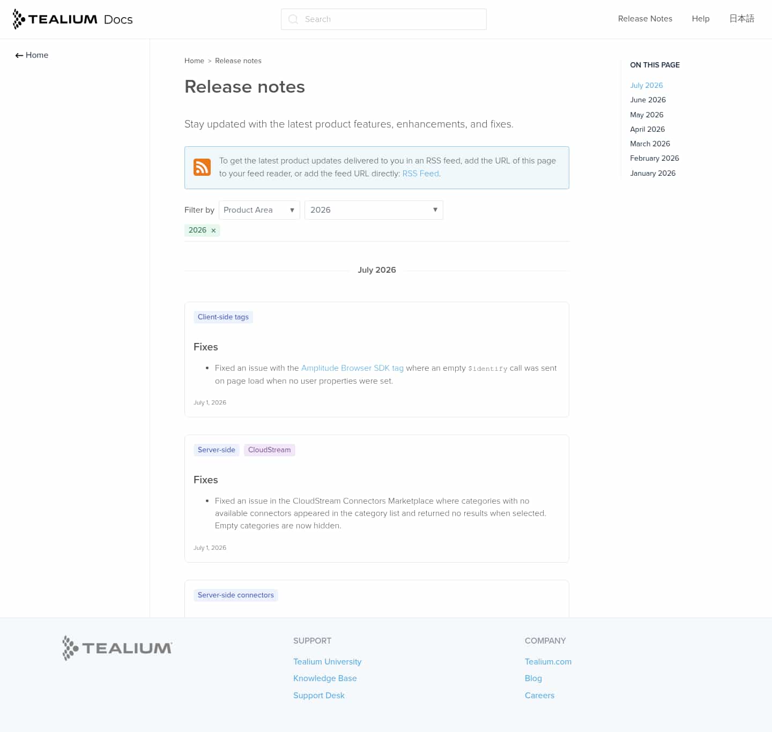Open the 2026 year filter dropdown
The image size is (772, 732).
(x=374, y=210)
